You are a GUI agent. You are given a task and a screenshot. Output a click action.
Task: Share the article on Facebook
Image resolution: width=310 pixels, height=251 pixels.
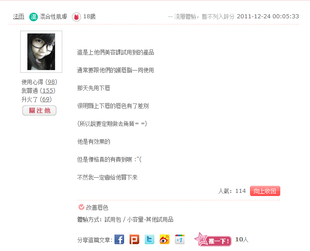pos(119,240)
